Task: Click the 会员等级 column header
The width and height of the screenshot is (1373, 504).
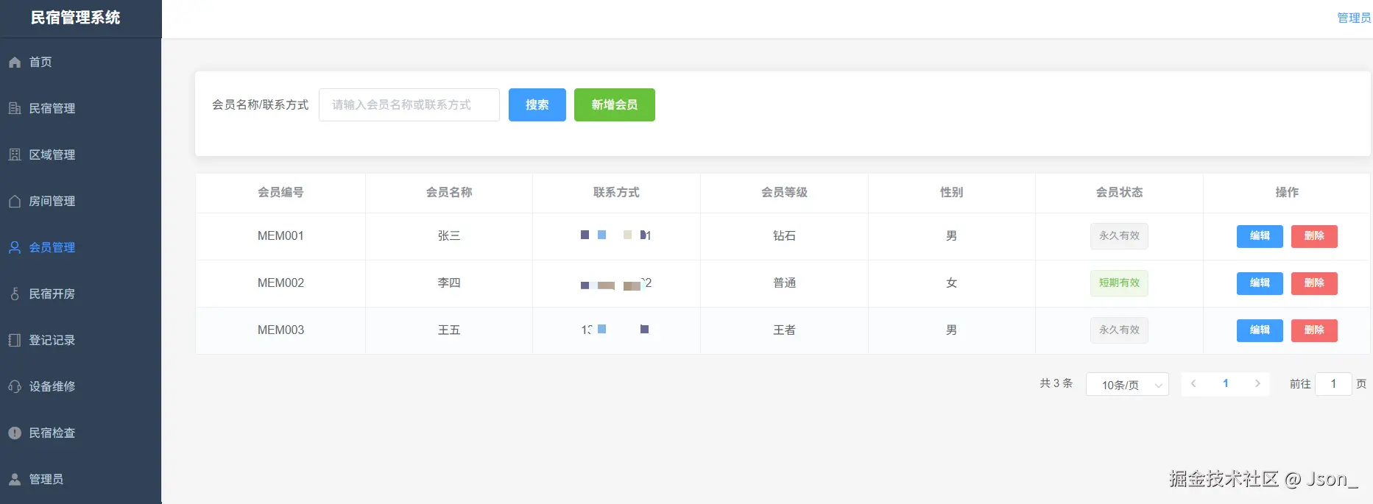Action: click(784, 193)
